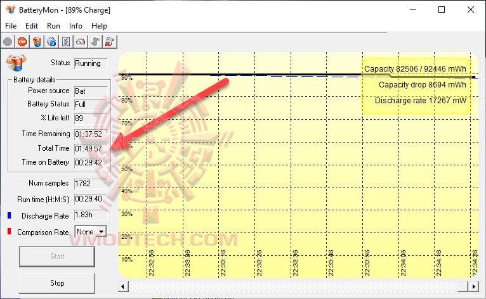Click the graph scrollbar left arrow
This screenshot has height=299, width=486.
tap(123, 286)
